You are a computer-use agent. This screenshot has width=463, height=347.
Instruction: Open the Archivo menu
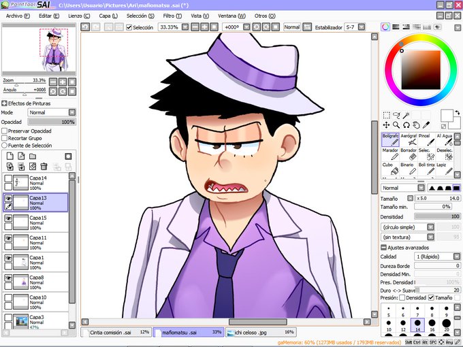[18, 16]
